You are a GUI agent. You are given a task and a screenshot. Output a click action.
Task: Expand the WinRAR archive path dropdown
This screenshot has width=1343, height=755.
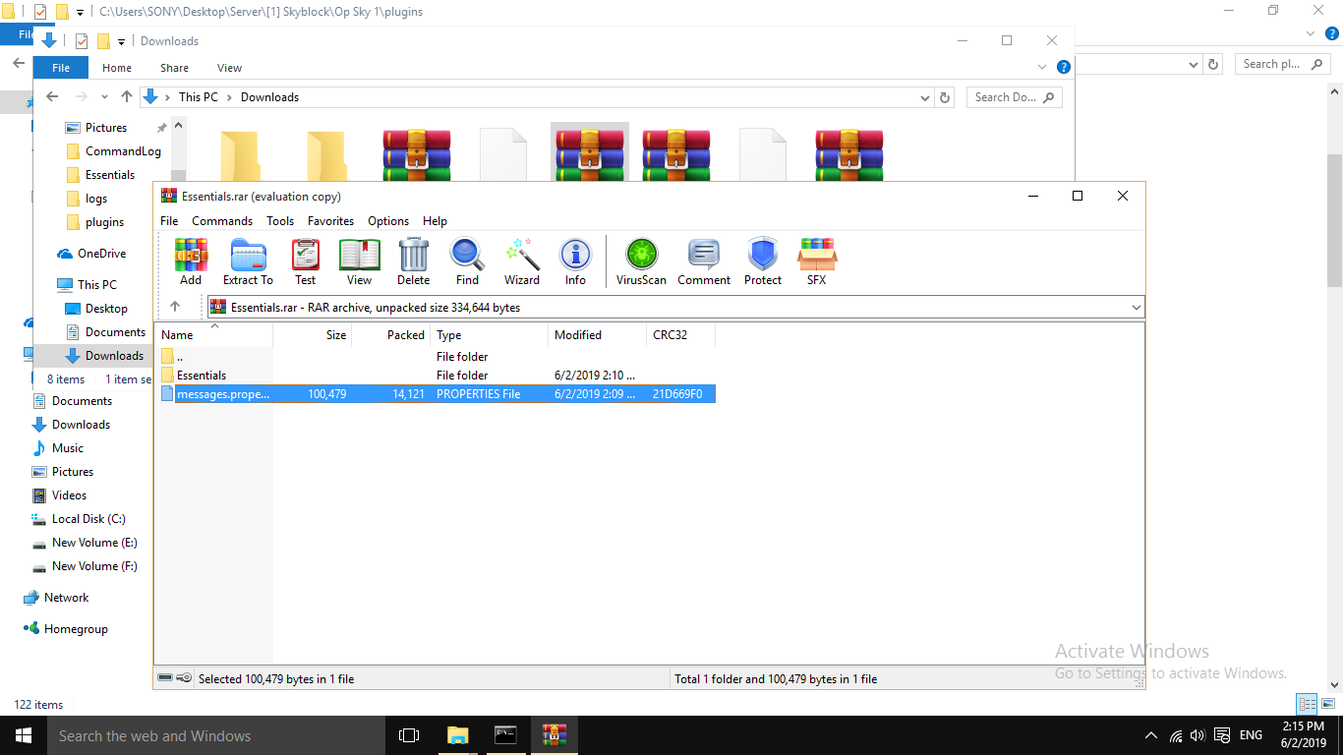tap(1137, 308)
